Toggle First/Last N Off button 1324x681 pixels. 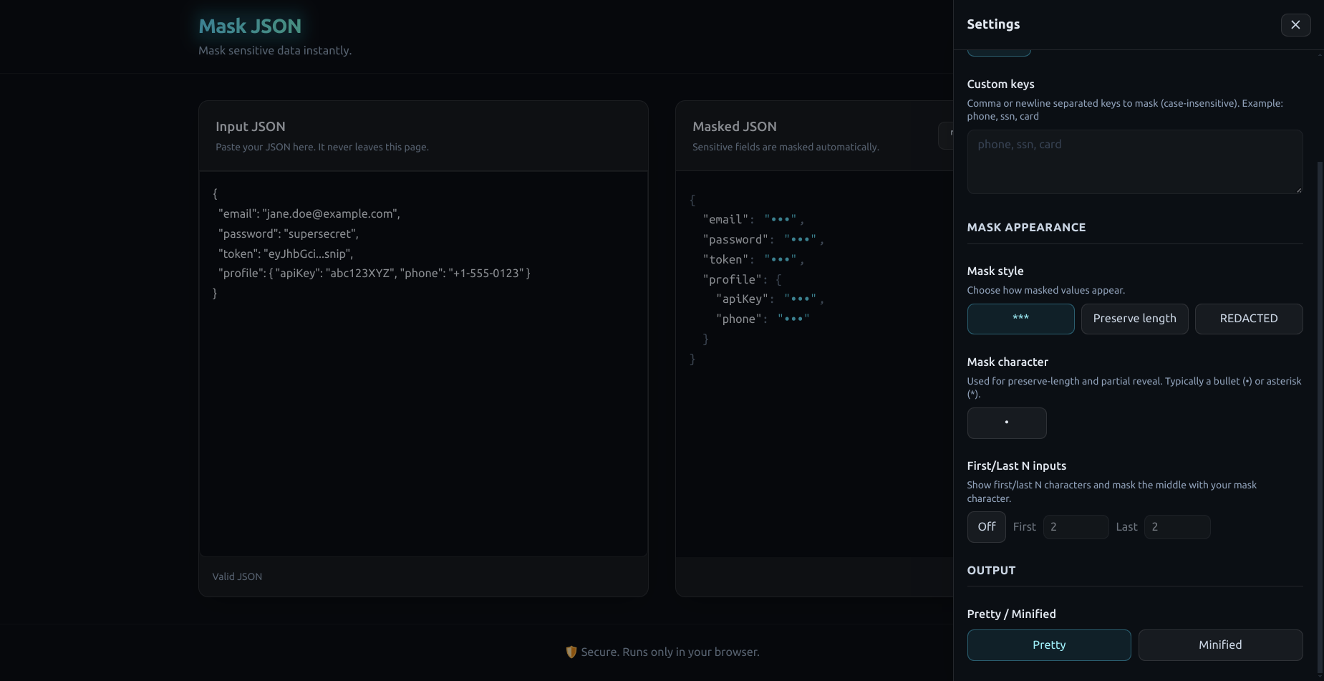[986, 527]
